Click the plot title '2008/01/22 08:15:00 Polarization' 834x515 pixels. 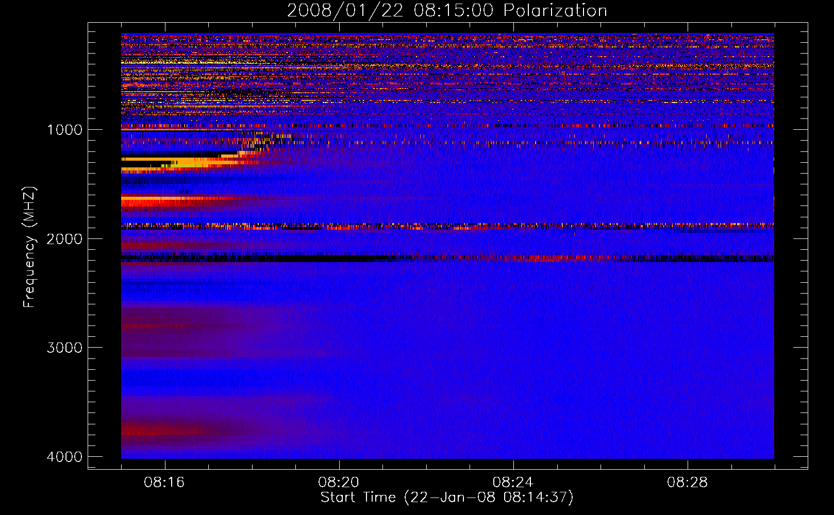click(447, 10)
